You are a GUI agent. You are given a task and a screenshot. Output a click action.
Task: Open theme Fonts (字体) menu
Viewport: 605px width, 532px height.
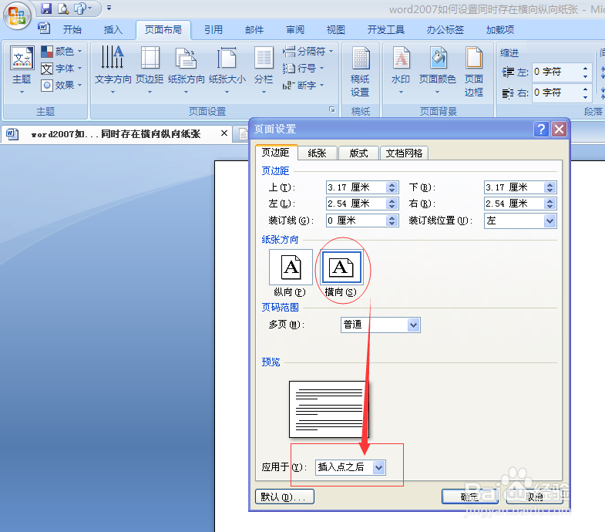(62, 69)
